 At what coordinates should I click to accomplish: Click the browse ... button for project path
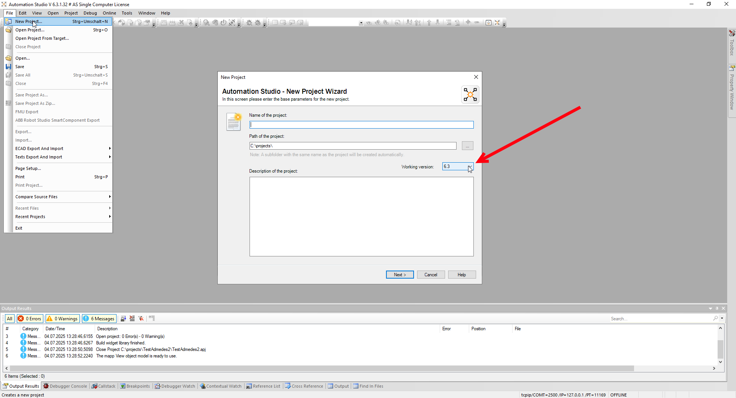pyautogui.click(x=468, y=146)
